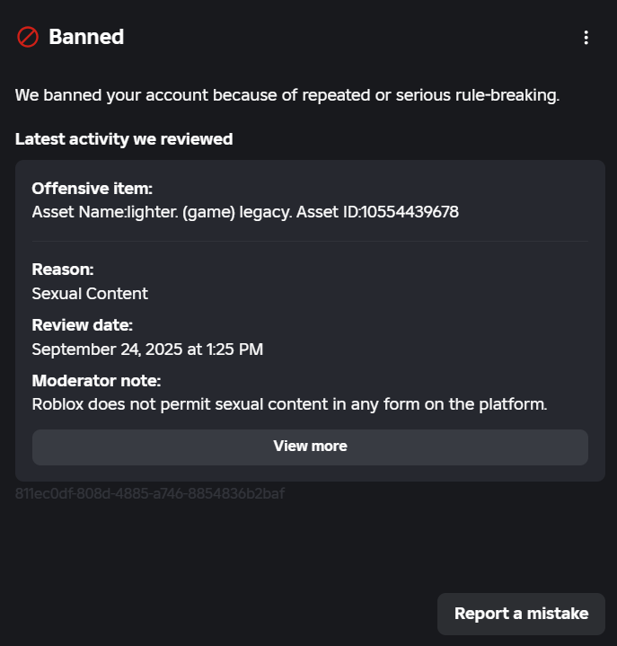Select the Latest activity we reviewed heading
The width and height of the screenshot is (617, 646).
tap(124, 139)
